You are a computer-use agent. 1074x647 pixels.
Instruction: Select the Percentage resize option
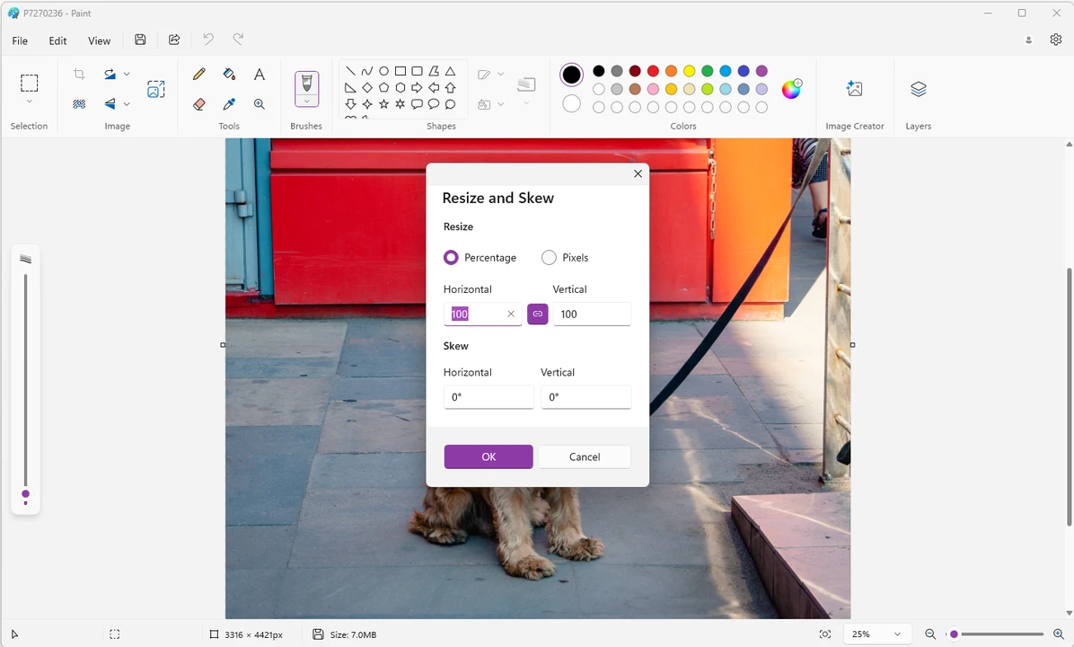click(451, 258)
